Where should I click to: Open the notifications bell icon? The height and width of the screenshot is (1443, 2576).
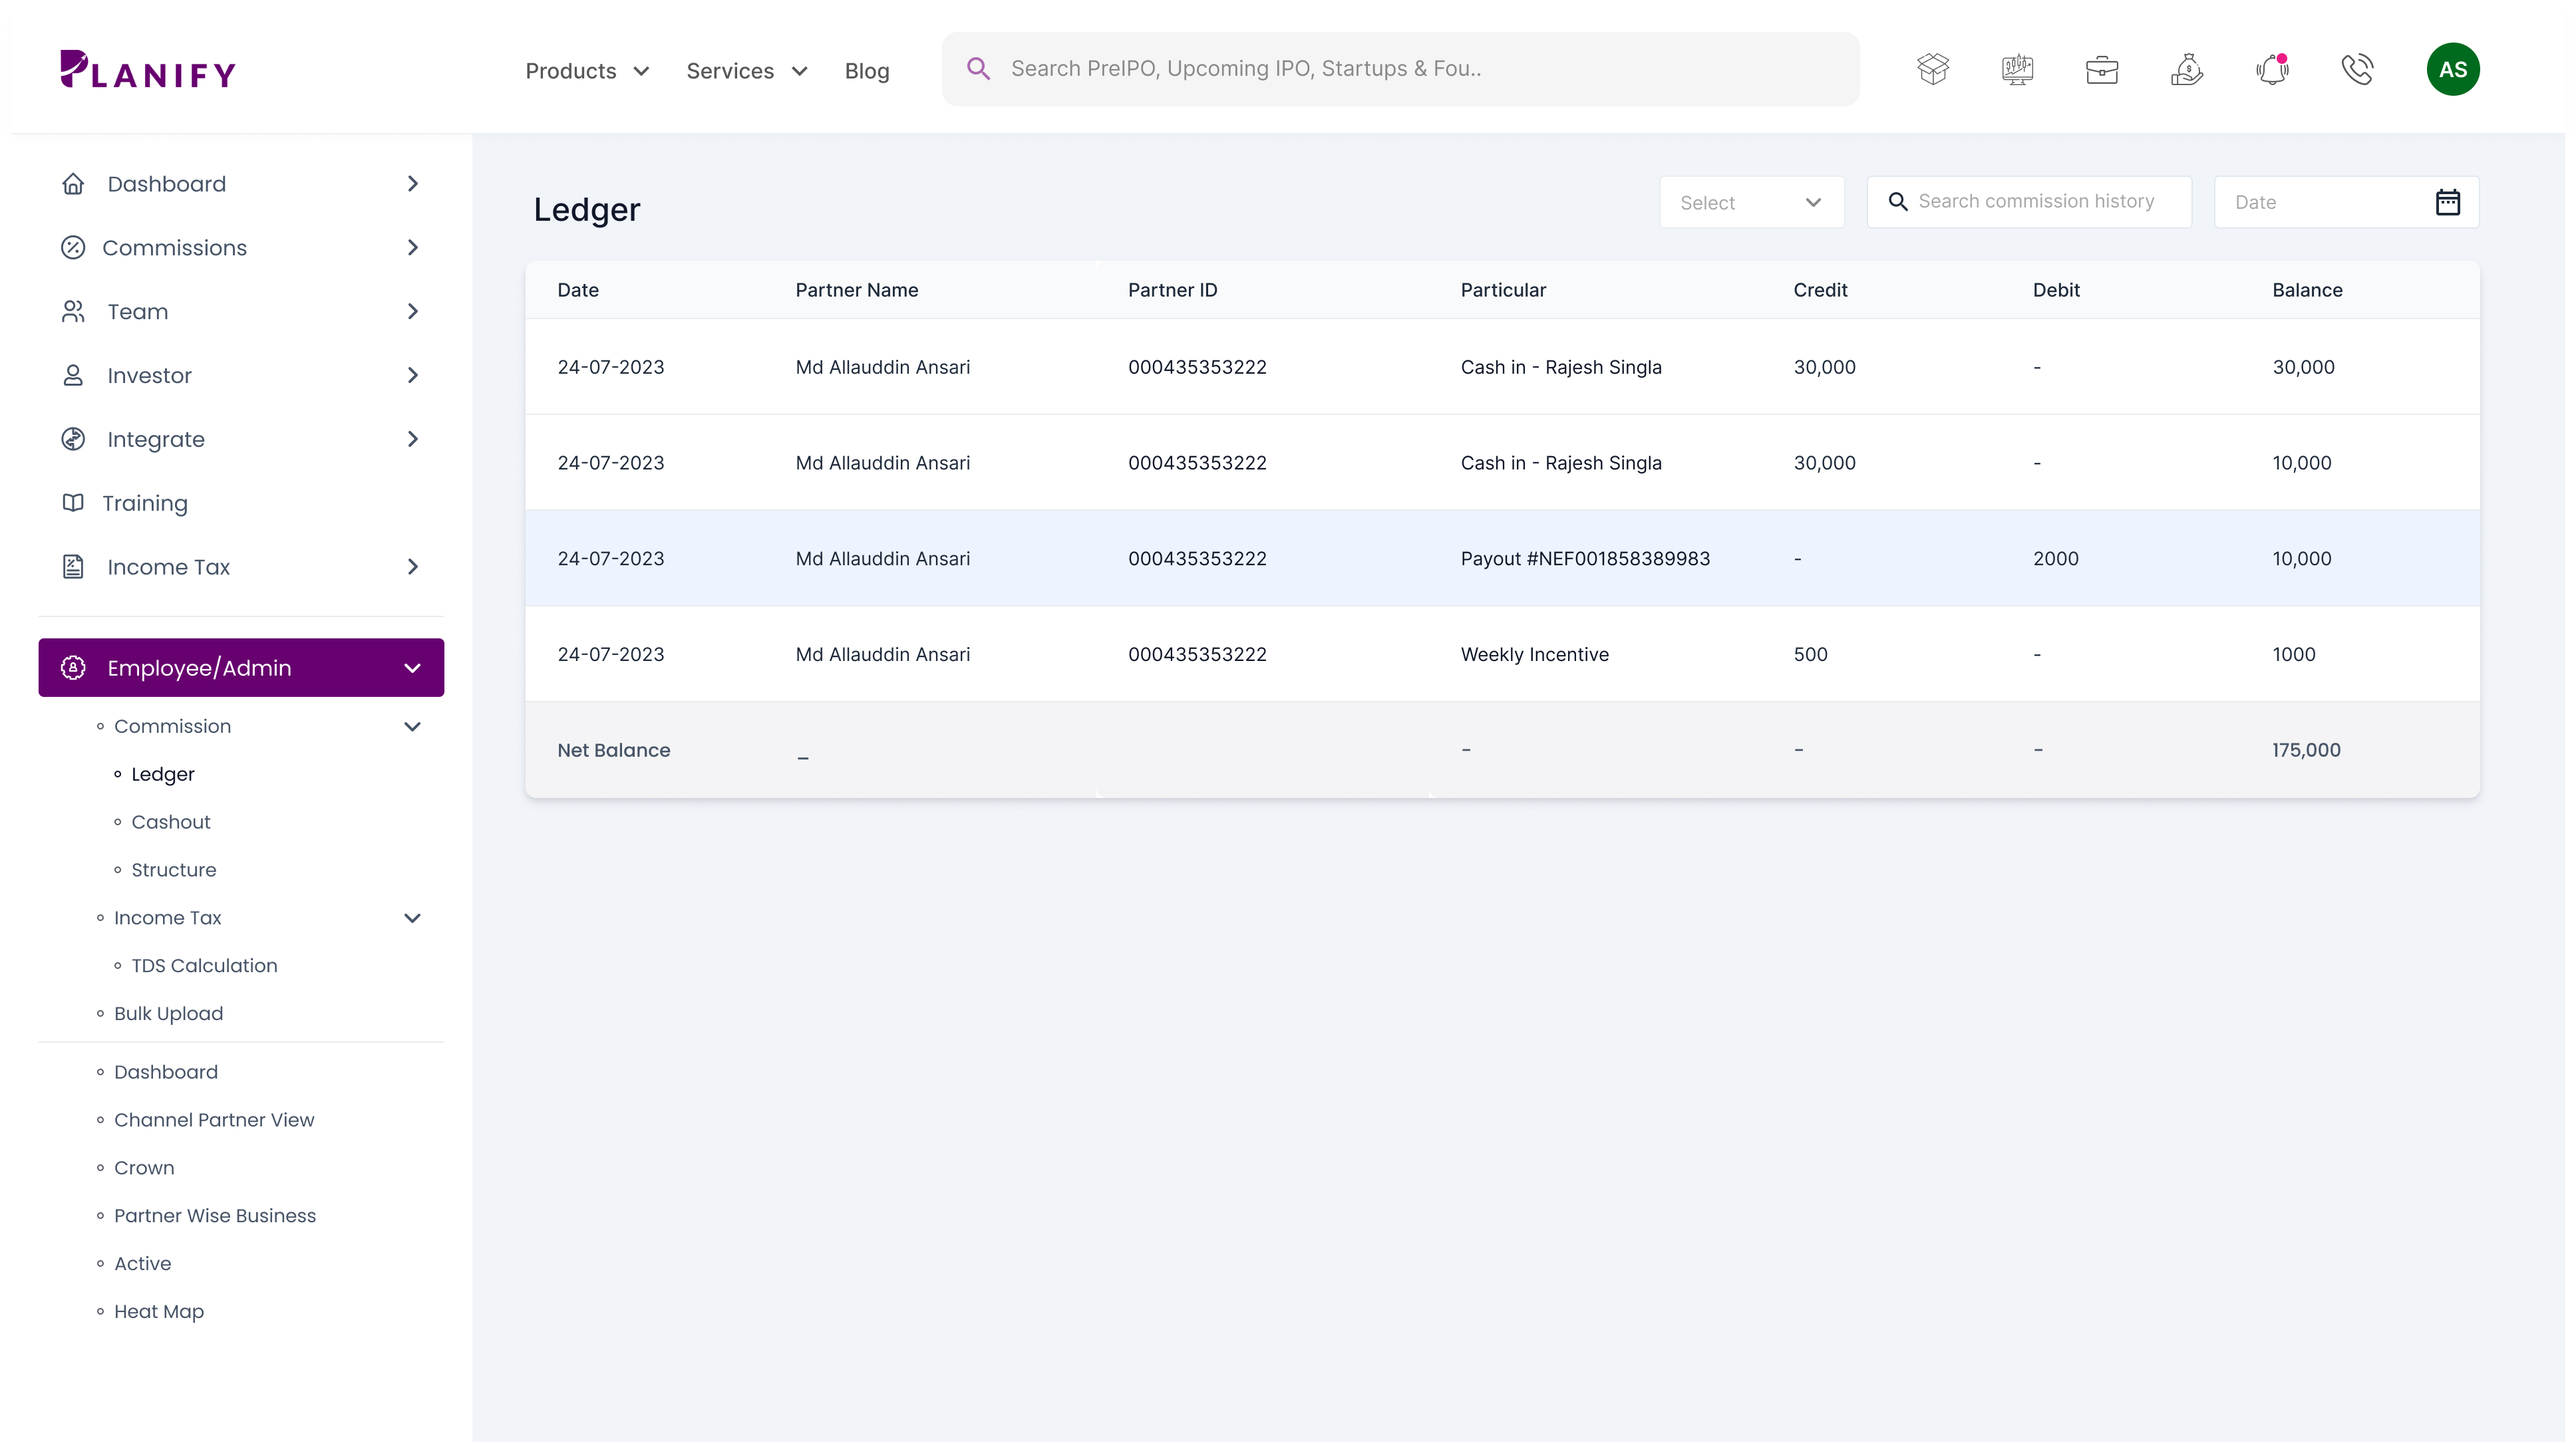tap(2272, 69)
